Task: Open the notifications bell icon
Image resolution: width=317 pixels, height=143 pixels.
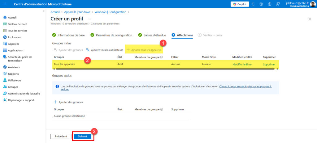Action: tap(254, 4)
